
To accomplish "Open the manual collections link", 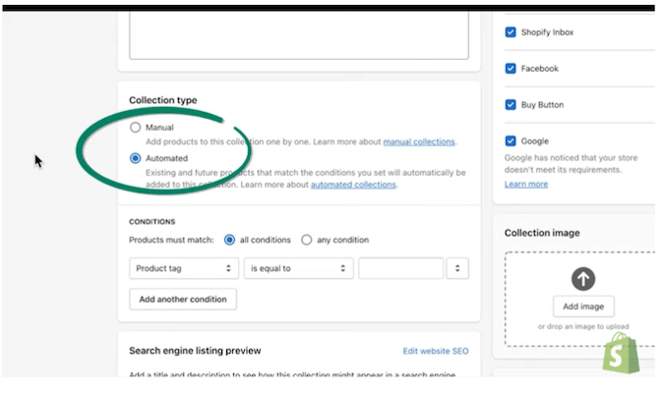I will pos(419,142).
